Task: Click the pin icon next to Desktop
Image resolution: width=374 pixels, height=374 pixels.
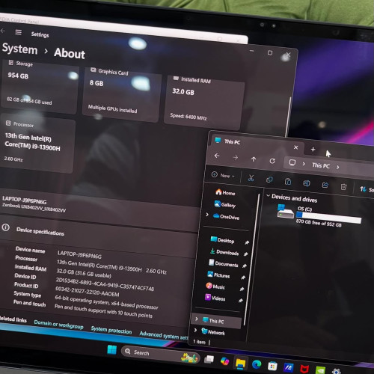Action: coord(247,242)
